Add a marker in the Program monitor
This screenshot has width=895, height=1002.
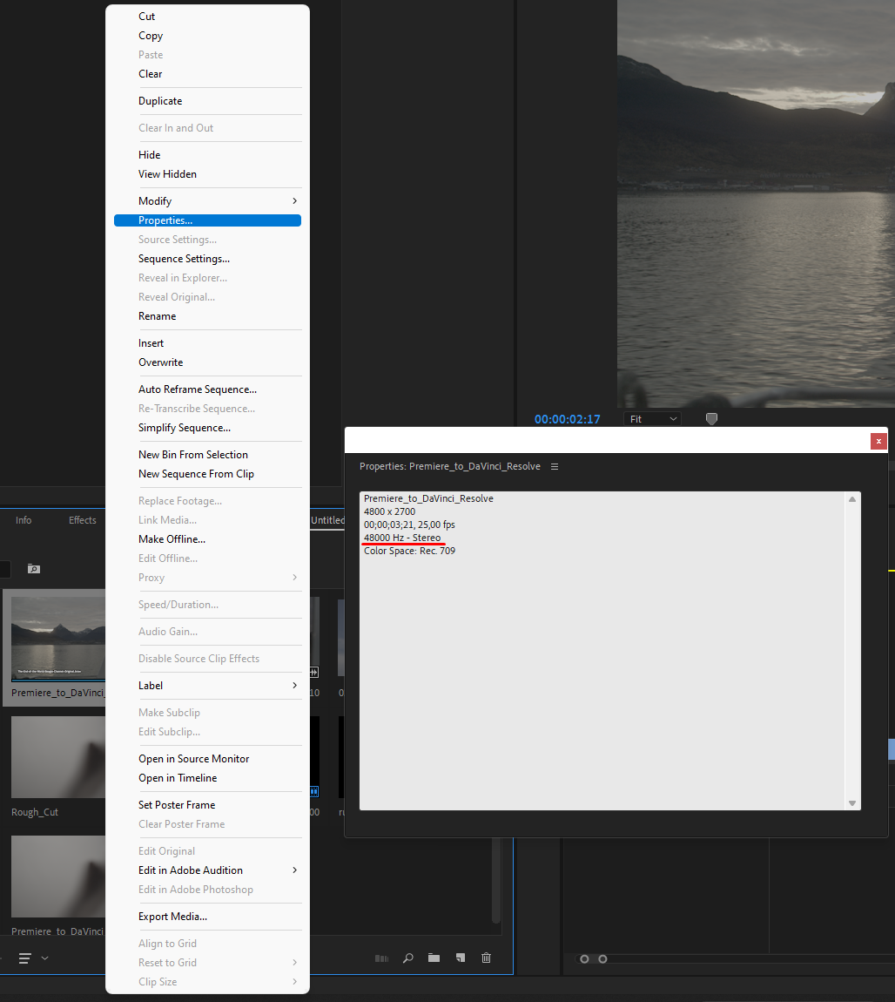(x=711, y=418)
